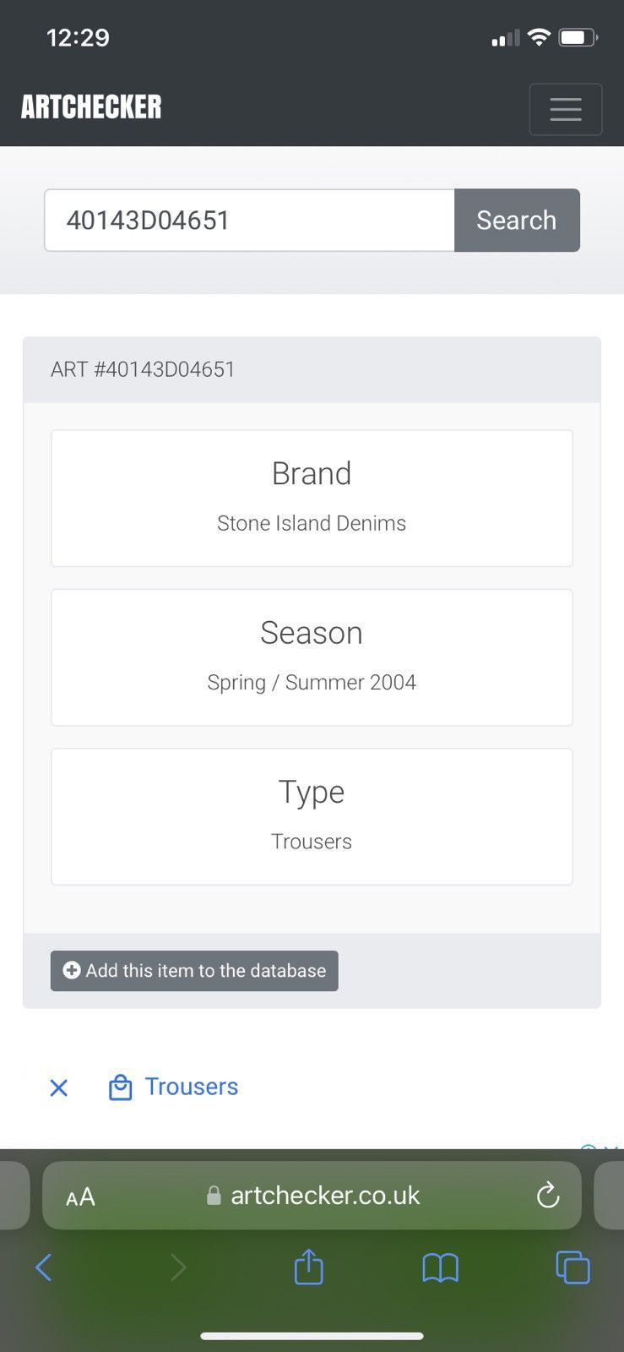Open the Safari share sheet
The width and height of the screenshot is (624, 1352).
tap(308, 1267)
